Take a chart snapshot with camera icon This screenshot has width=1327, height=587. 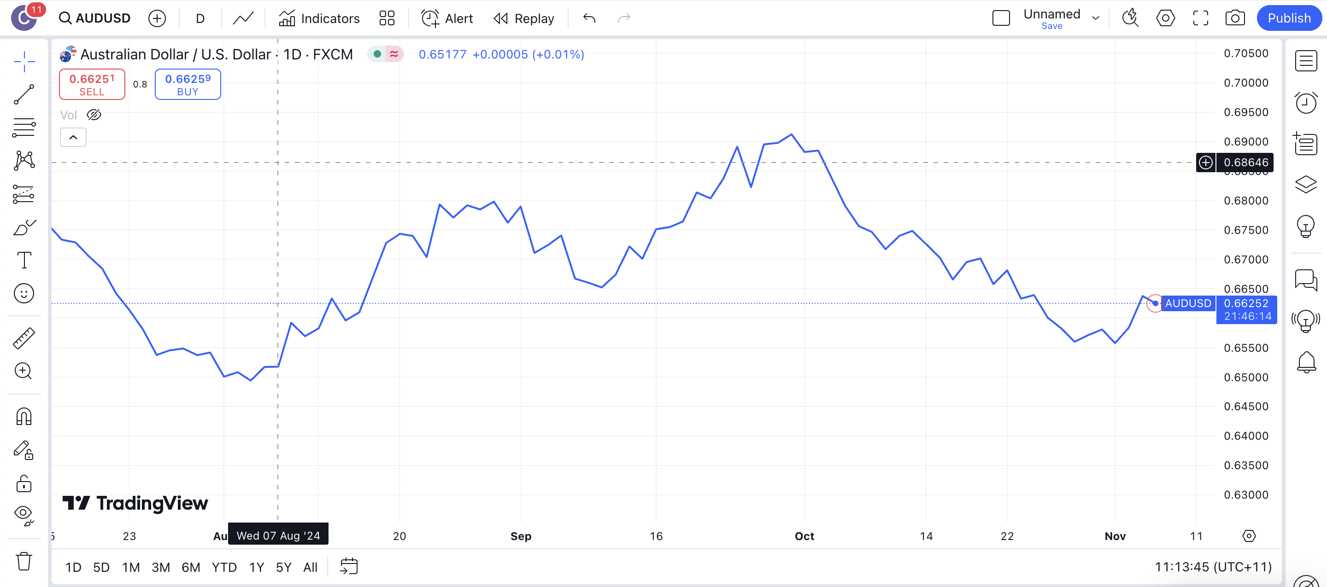[x=1235, y=18]
